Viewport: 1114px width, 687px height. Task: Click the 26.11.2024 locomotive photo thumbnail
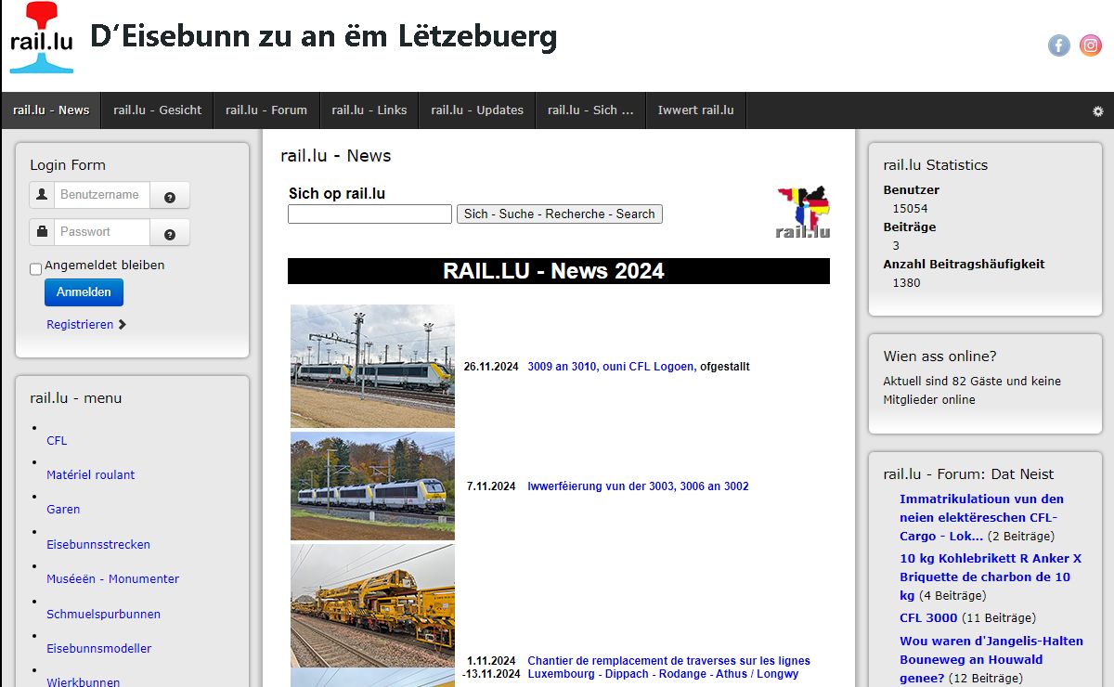[x=373, y=366]
